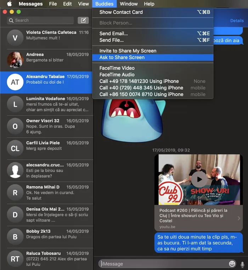This screenshot has height=270, width=248.
Task: Open the link preview chevron arrow
Action: point(239,218)
